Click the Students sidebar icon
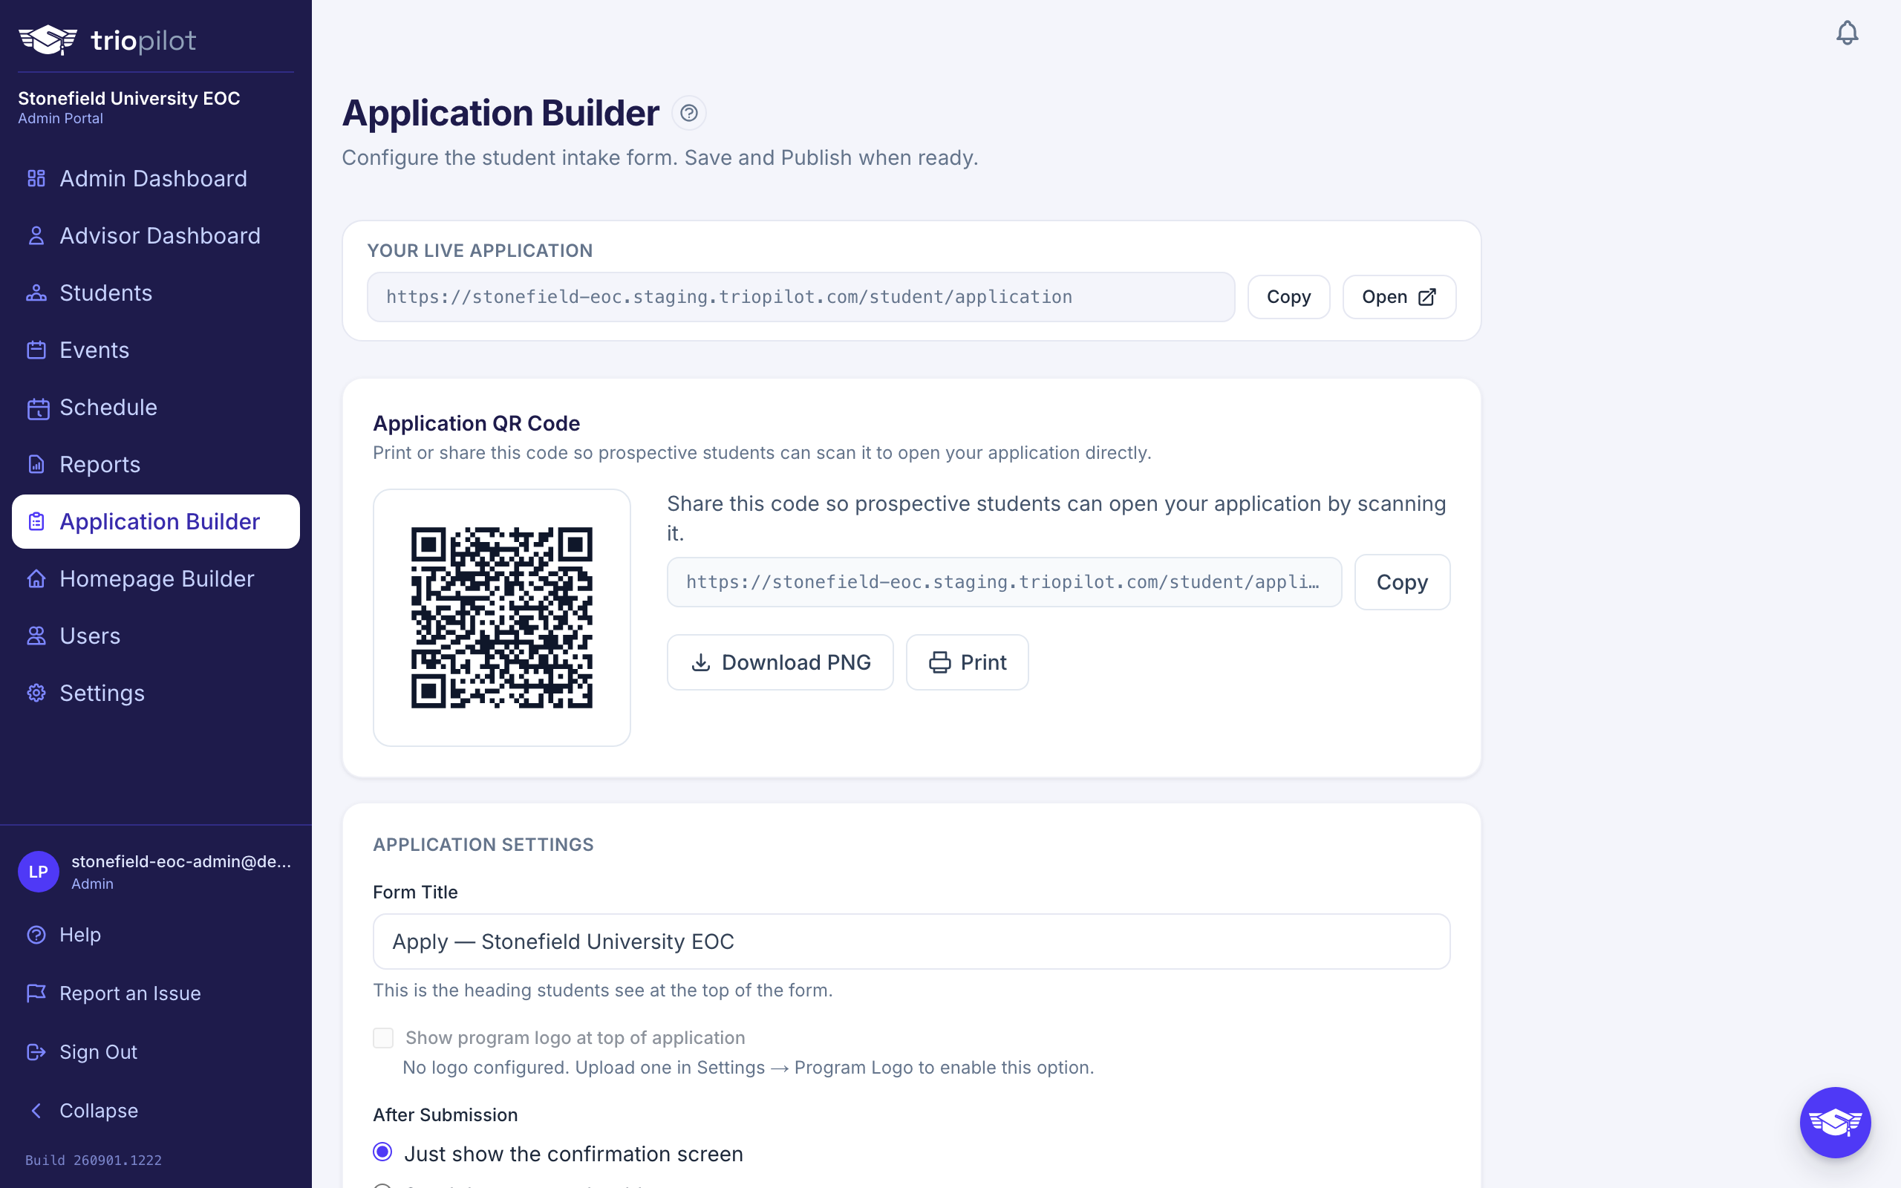 (36, 293)
